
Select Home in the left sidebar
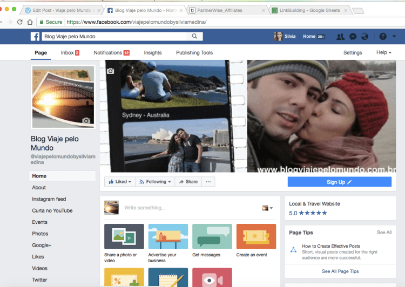(x=62, y=176)
